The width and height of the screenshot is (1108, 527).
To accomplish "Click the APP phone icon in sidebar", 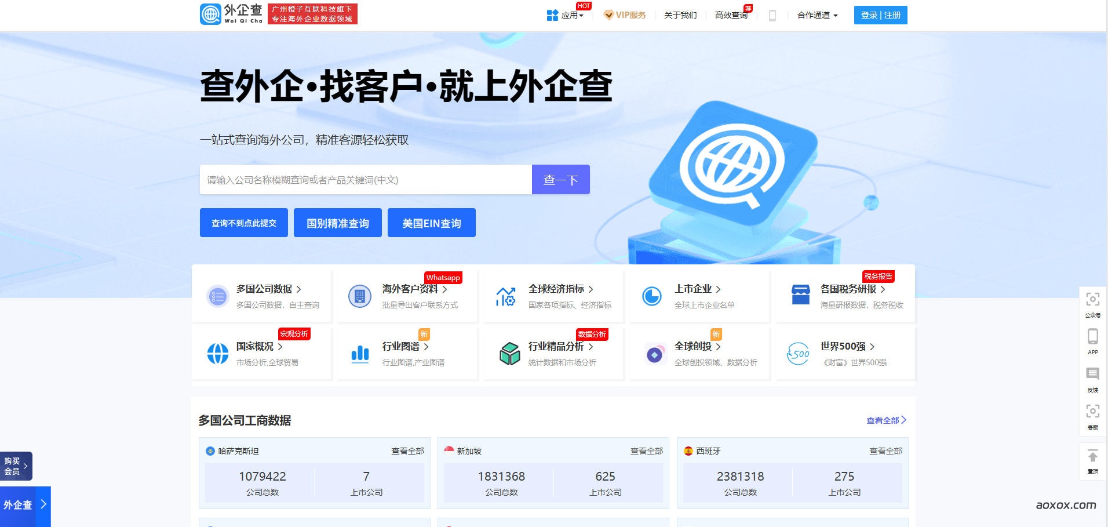I will coord(1093,336).
